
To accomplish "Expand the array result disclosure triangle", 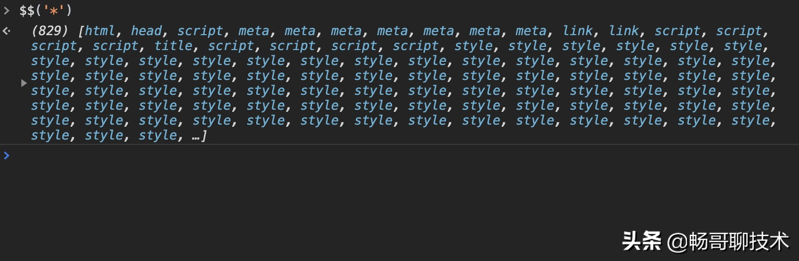I will click(23, 83).
